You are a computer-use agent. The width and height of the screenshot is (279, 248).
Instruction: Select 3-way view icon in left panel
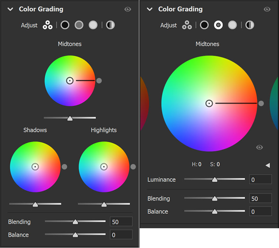pyautogui.click(x=47, y=25)
